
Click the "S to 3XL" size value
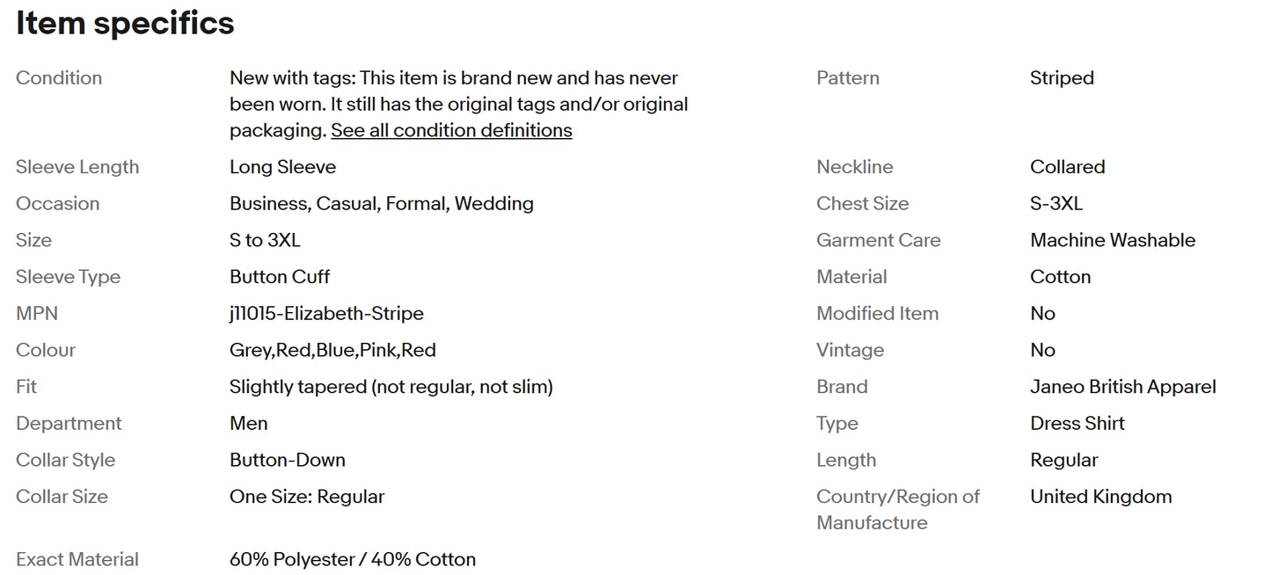[x=265, y=240]
